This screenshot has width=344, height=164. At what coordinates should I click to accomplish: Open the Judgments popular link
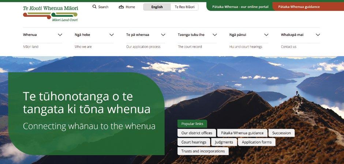click(224, 142)
